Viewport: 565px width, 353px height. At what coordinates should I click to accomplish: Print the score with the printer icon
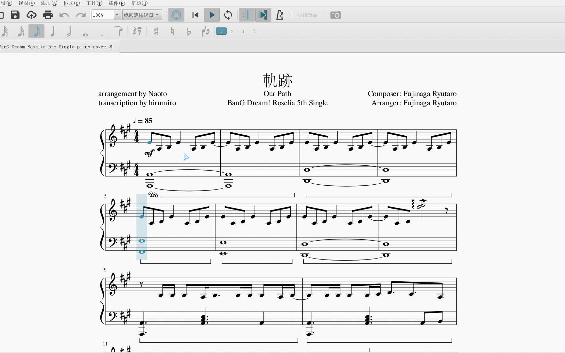pos(48,15)
